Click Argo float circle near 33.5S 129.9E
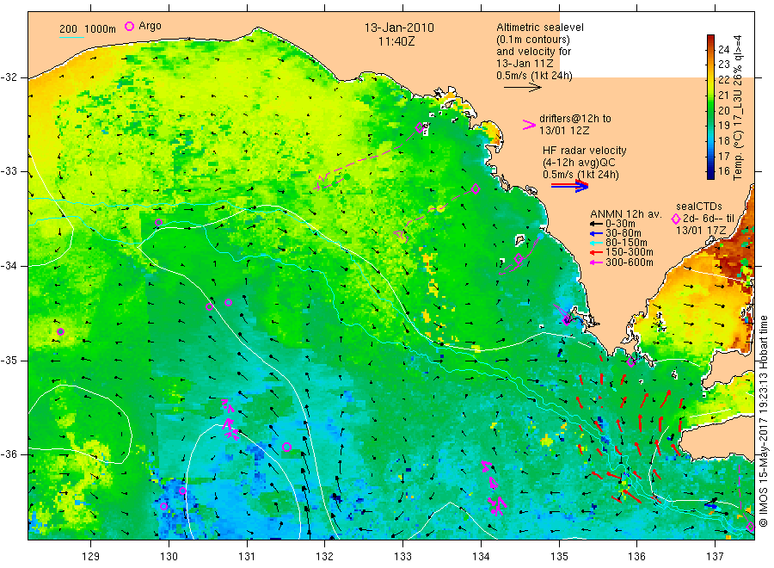 [x=158, y=222]
